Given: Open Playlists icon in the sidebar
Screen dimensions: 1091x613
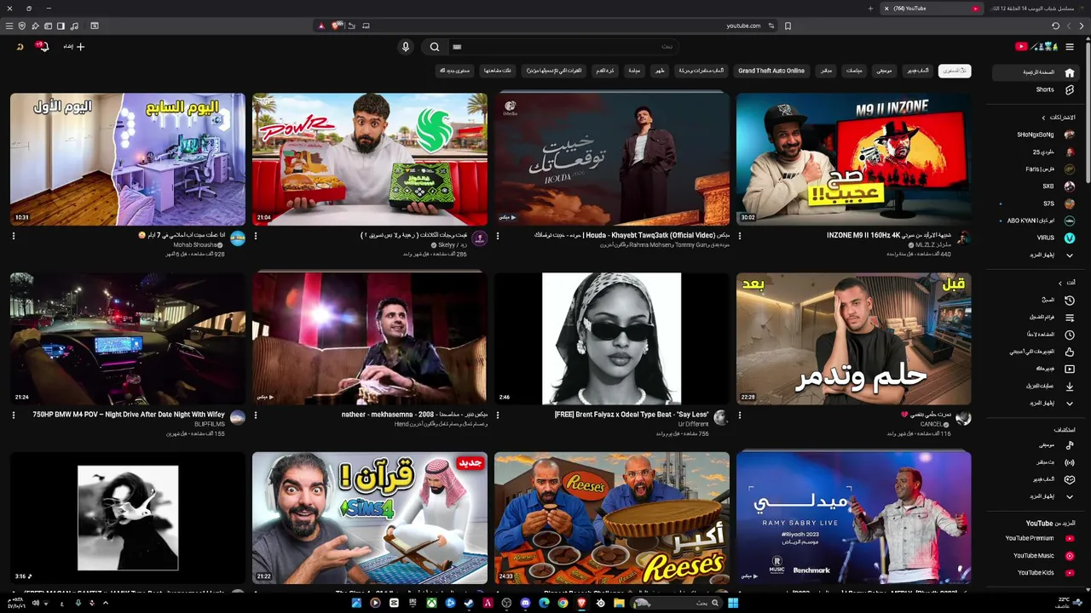Looking at the screenshot, I should (x=1070, y=317).
